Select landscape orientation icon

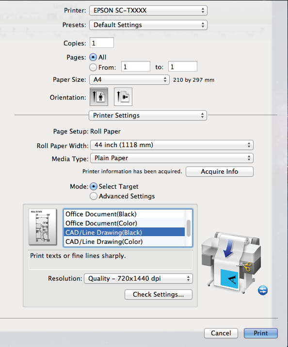point(123,97)
